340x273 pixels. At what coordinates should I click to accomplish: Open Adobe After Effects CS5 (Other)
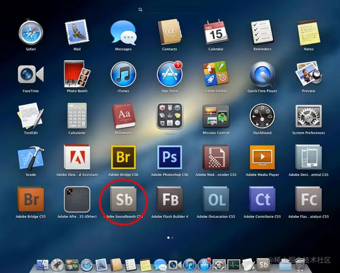(77, 199)
